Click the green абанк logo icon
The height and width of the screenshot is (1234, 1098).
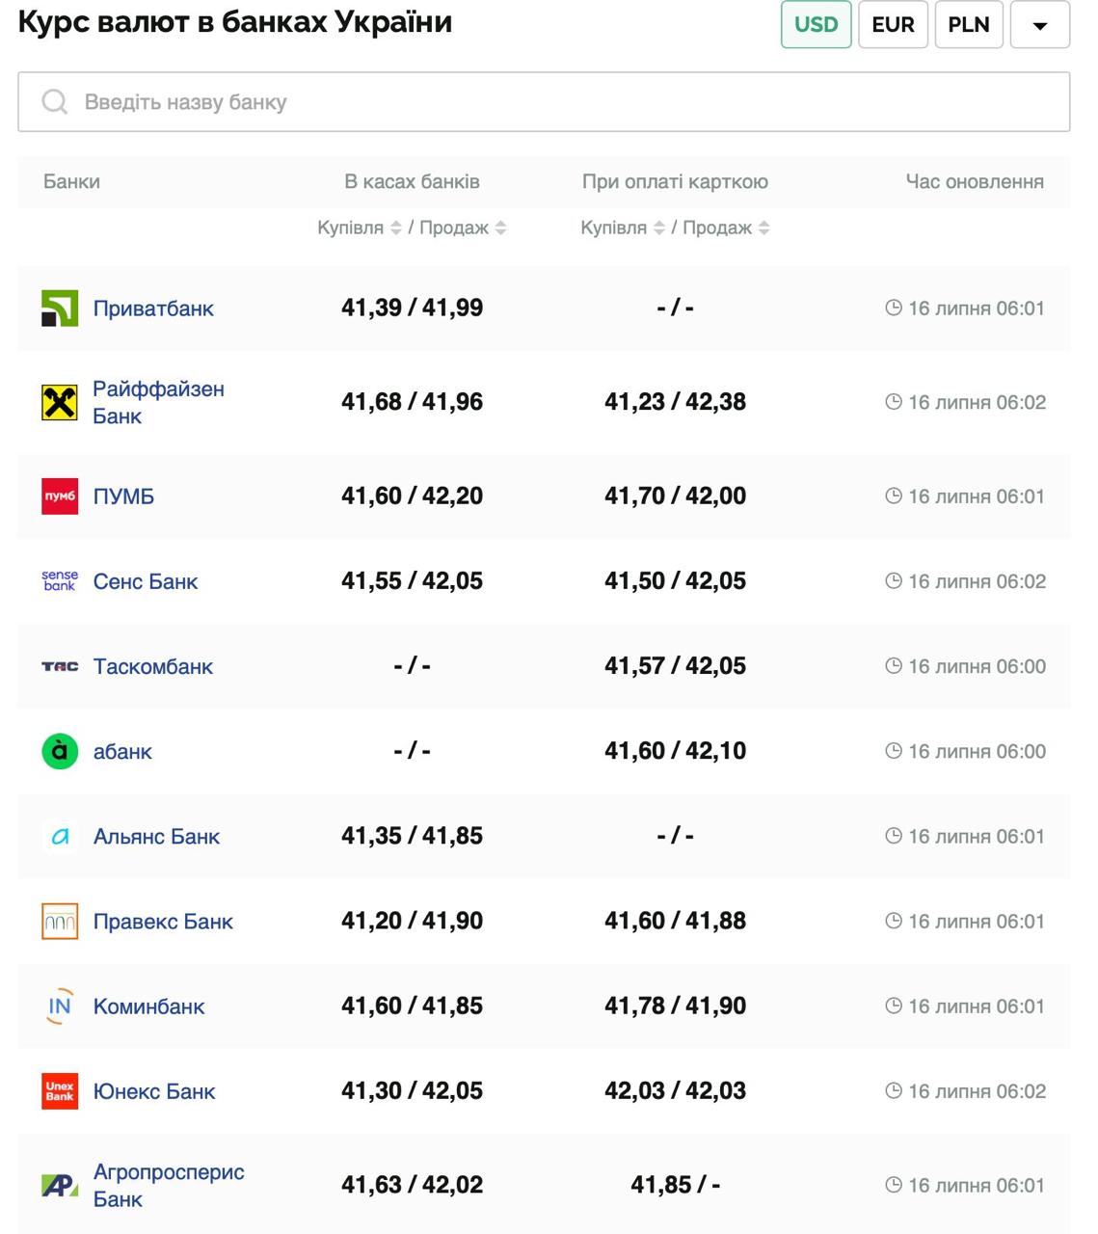59,751
